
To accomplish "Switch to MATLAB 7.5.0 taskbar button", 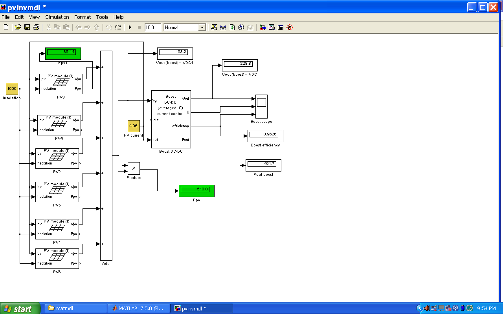I will click(138, 309).
